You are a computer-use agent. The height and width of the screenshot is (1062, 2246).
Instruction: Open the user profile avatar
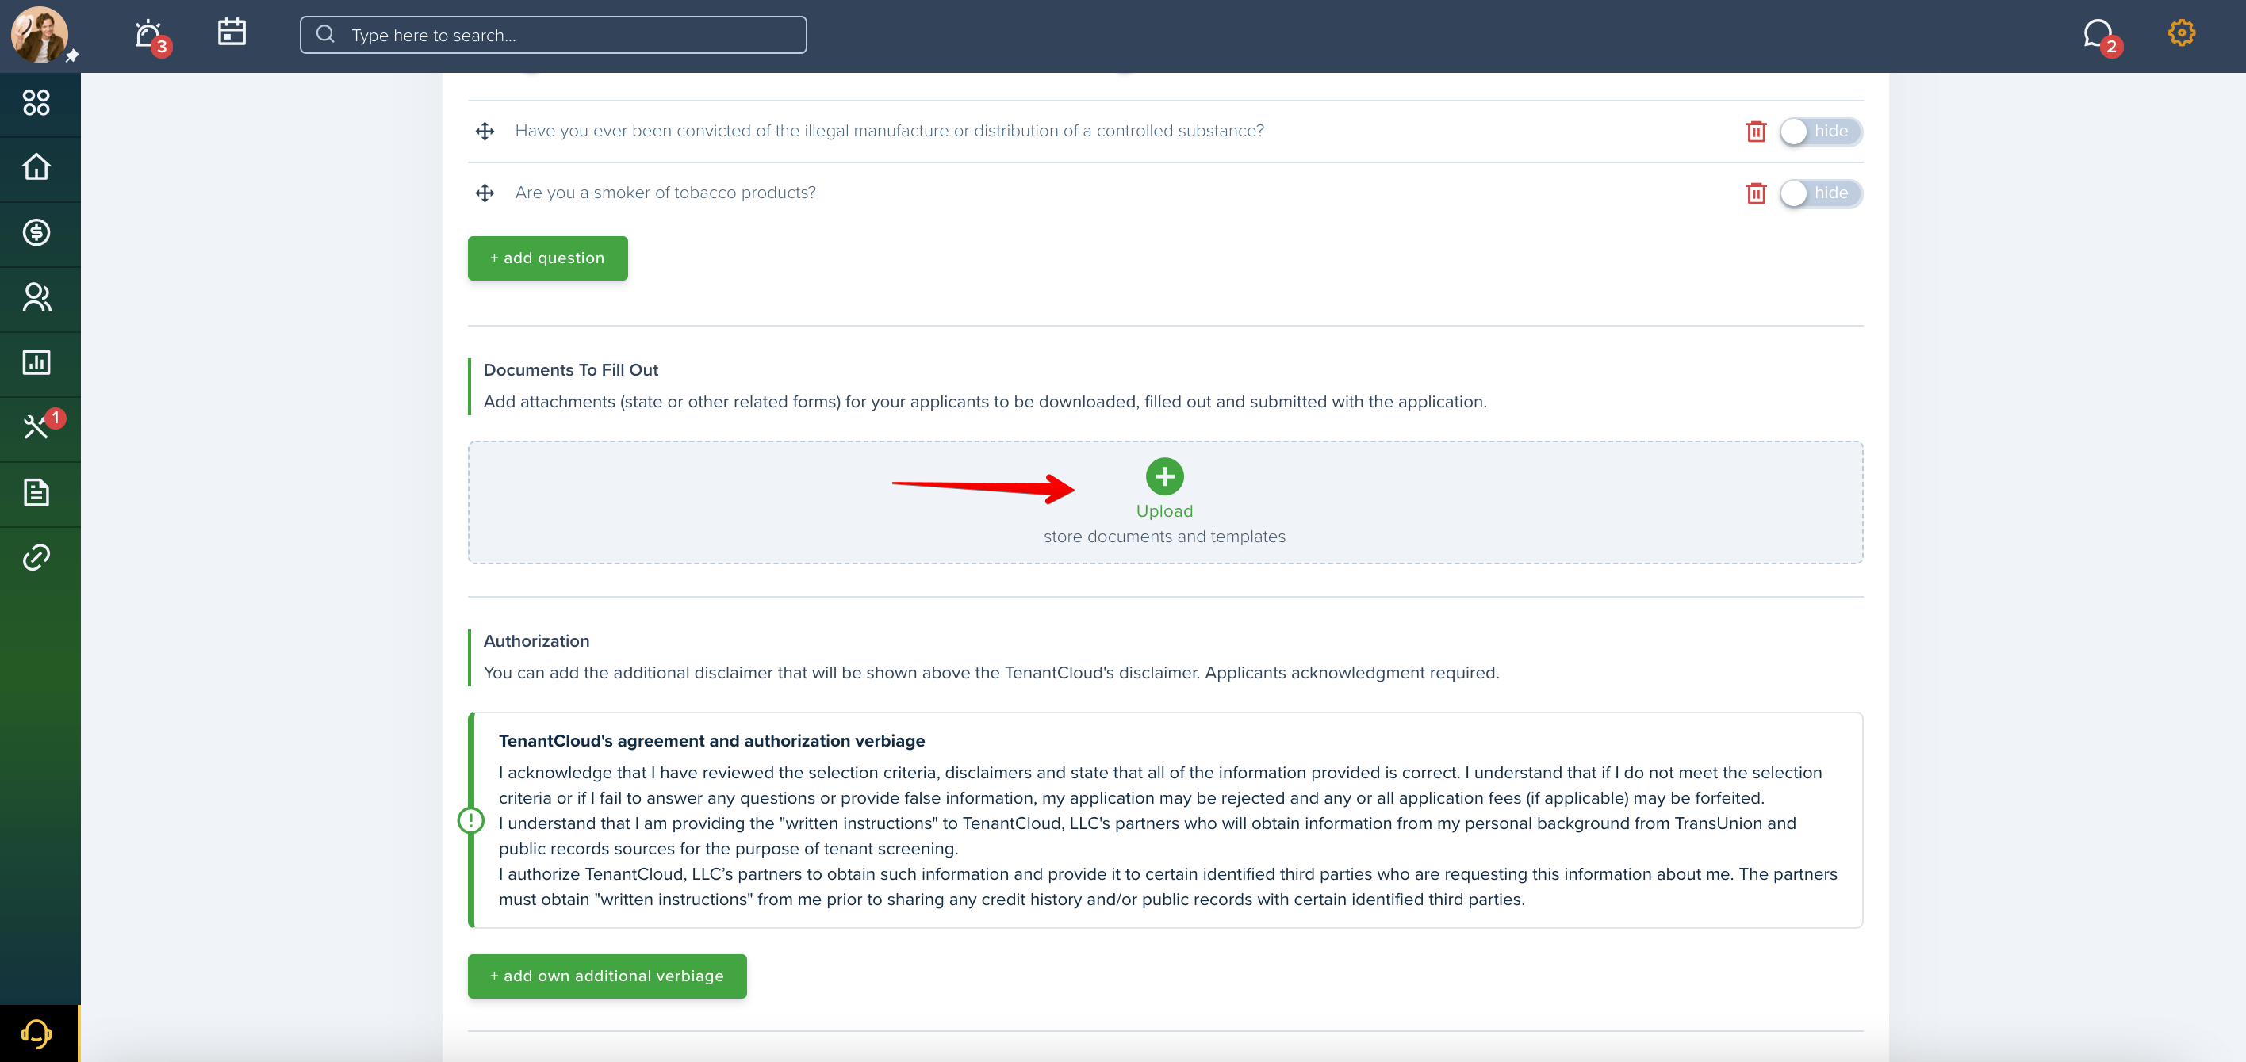click(39, 35)
